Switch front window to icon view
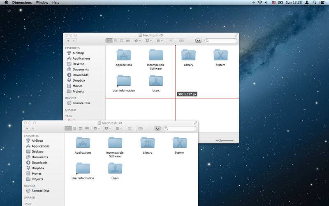 tap(68, 129)
